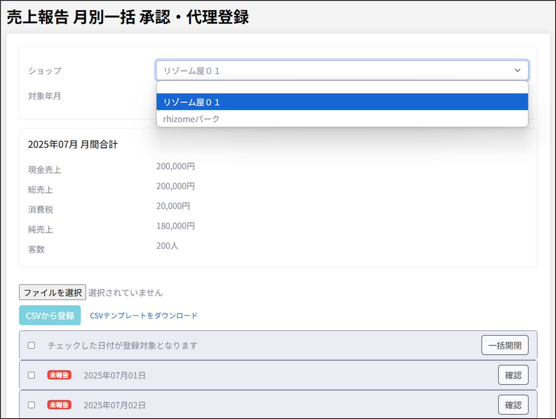Check the box for 2025年07月01日
This screenshot has width=556, height=419.
coord(32,375)
